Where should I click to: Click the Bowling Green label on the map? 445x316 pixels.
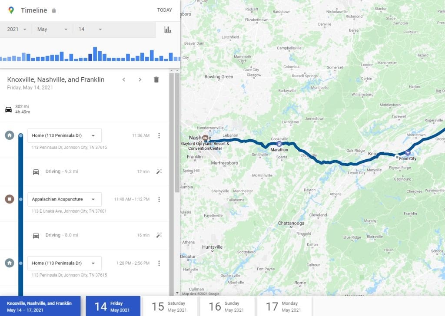tap(219, 77)
